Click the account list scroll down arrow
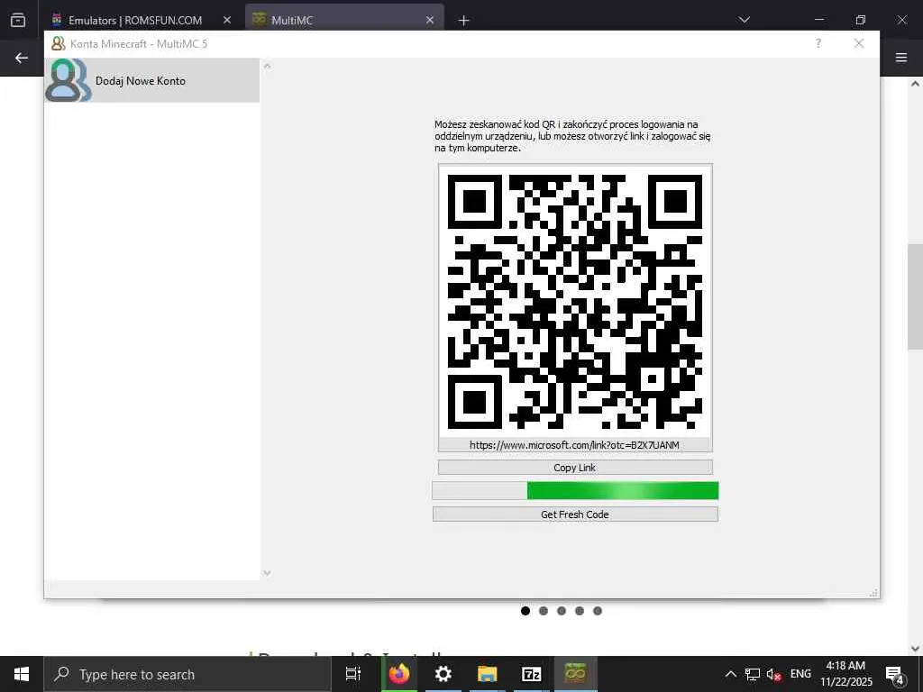 267,572
